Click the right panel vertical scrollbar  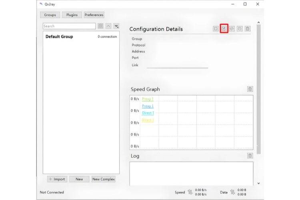[259, 89]
